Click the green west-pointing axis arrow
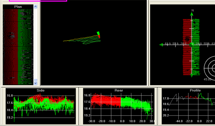 (x=161, y=45)
